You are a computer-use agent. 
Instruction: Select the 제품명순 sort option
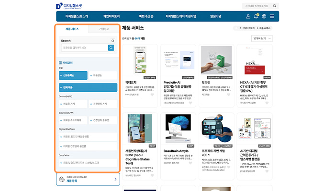pyautogui.click(x=103, y=75)
